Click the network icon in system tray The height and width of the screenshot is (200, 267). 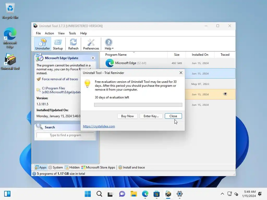(229, 194)
